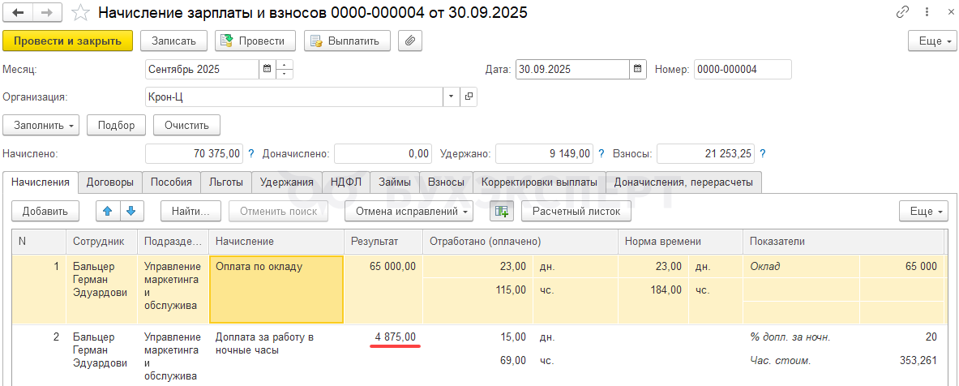Viewport: 959px width, 386px height.
Task: Open Расчетный листок button
Action: 576,212
